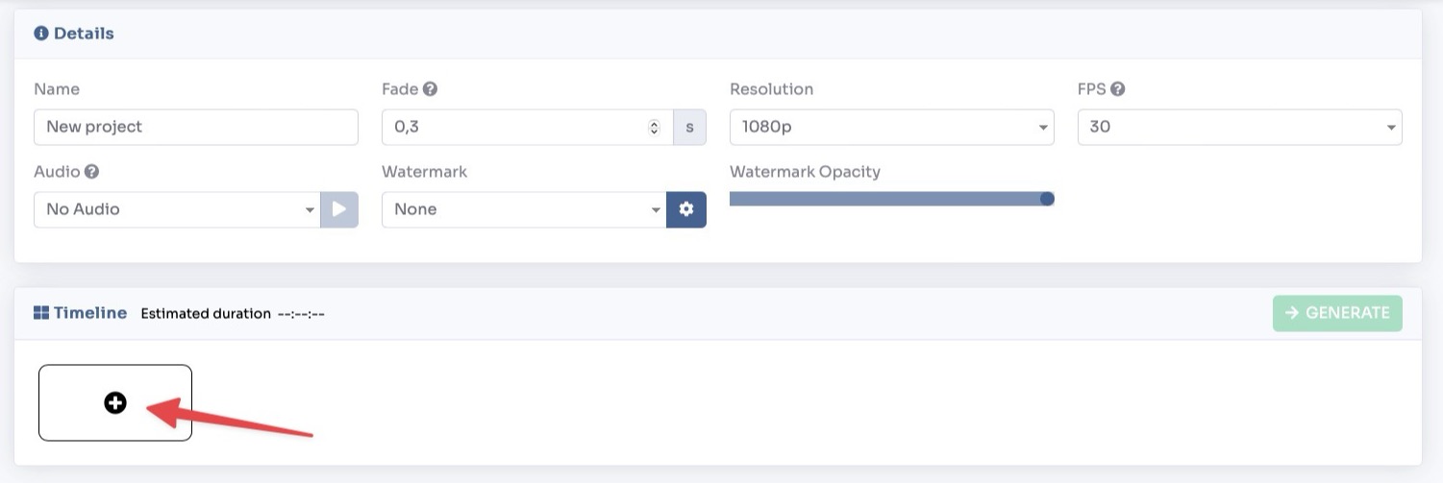Click the FPS help question mark icon
This screenshot has height=483, width=1443.
(1118, 89)
